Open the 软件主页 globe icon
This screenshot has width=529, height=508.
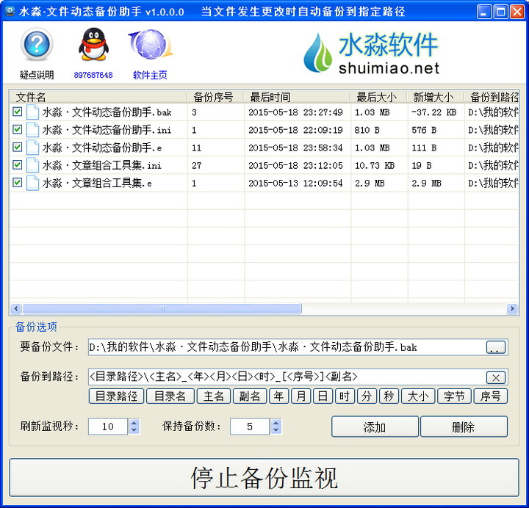[151, 45]
